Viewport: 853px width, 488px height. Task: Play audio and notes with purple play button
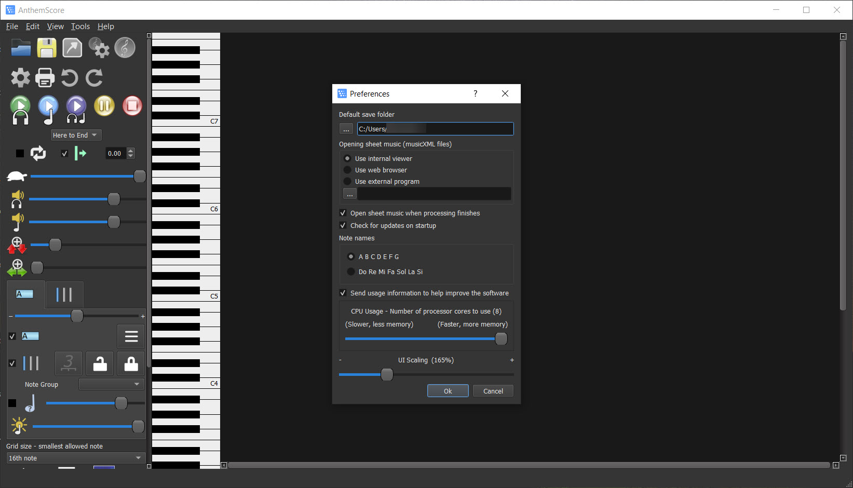click(76, 110)
